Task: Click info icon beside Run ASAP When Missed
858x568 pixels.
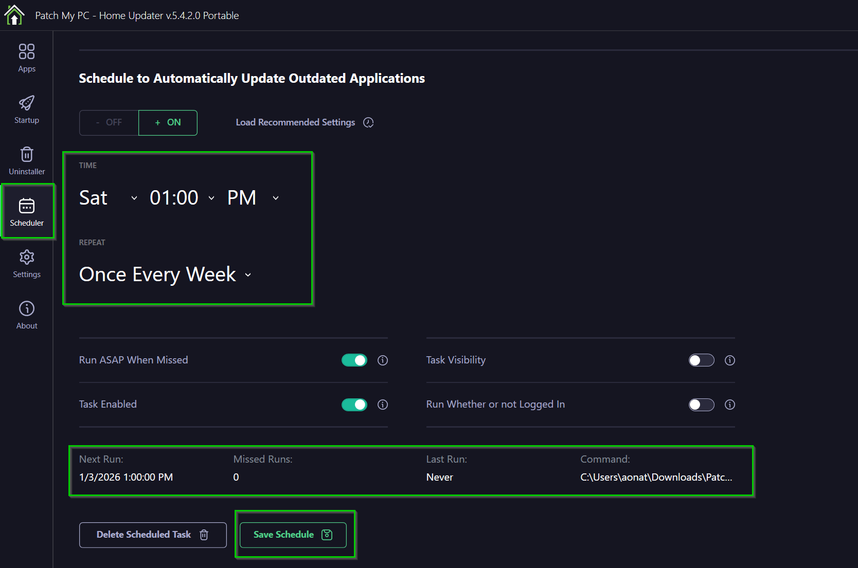Action: [383, 360]
